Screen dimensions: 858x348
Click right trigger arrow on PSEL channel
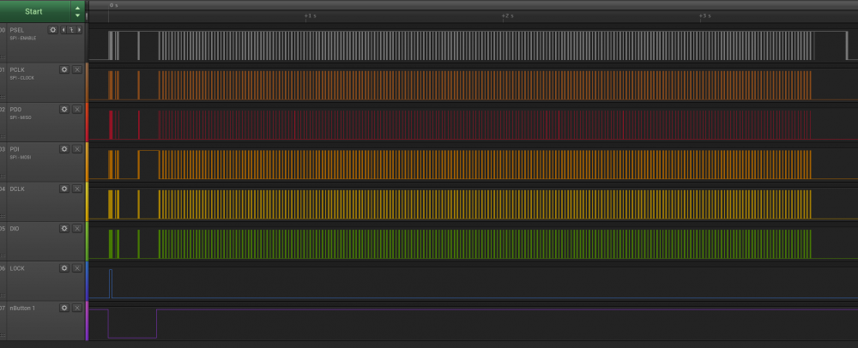point(78,29)
